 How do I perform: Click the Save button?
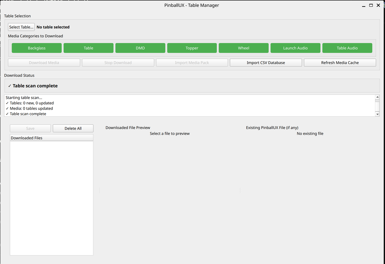(30, 128)
